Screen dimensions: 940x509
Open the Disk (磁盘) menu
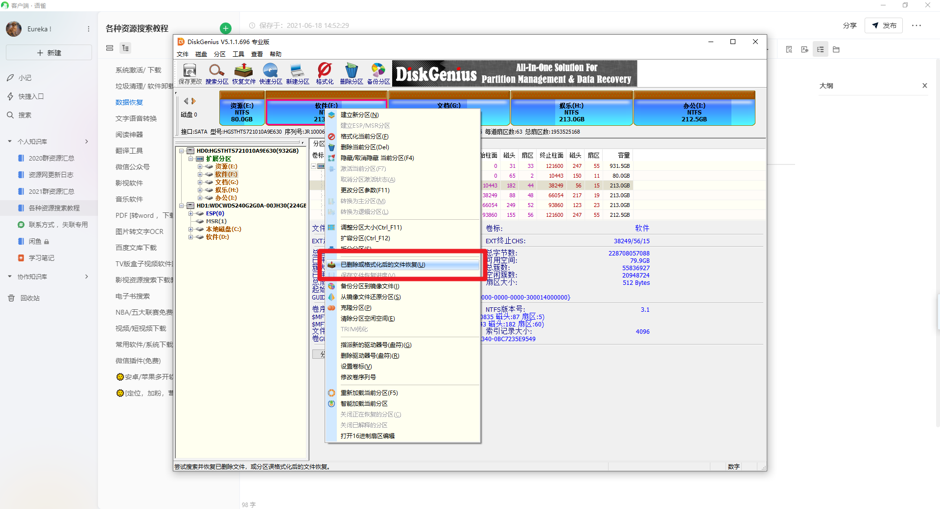(x=201, y=54)
